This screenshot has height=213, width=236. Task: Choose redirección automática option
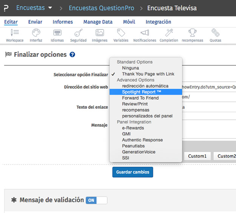tap(146, 86)
